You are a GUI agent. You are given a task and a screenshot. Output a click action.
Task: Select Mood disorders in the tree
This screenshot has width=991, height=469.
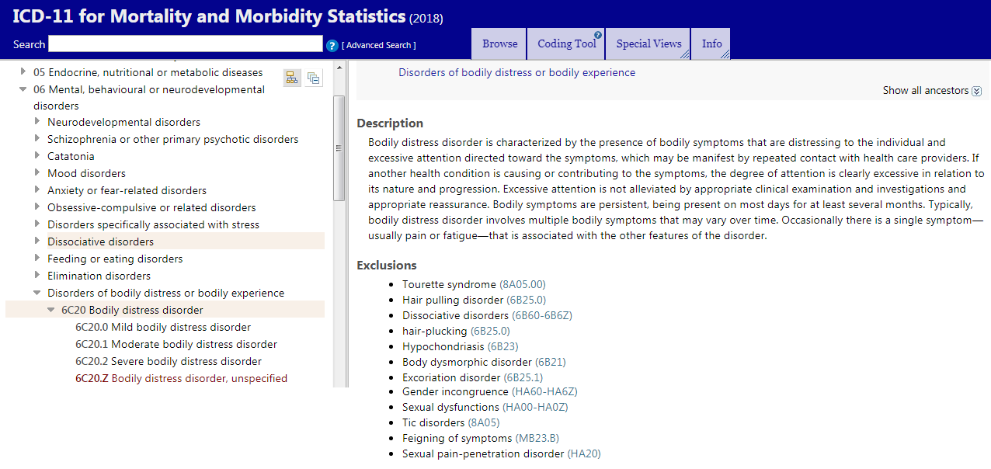click(86, 173)
